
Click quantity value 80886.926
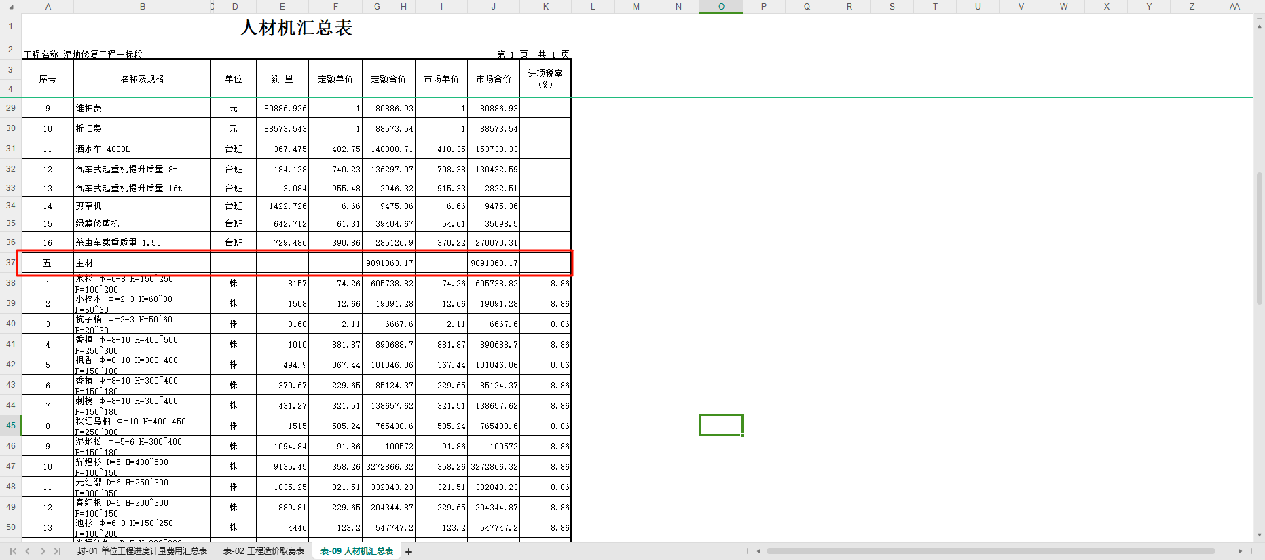coord(282,108)
